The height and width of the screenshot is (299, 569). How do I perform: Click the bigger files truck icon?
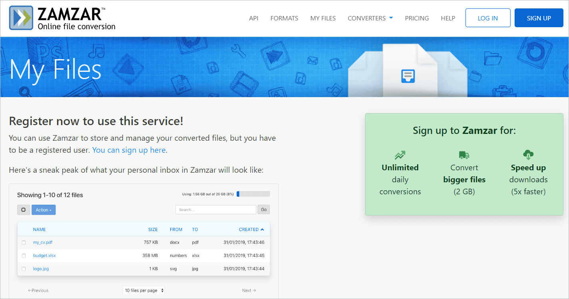pos(464,155)
